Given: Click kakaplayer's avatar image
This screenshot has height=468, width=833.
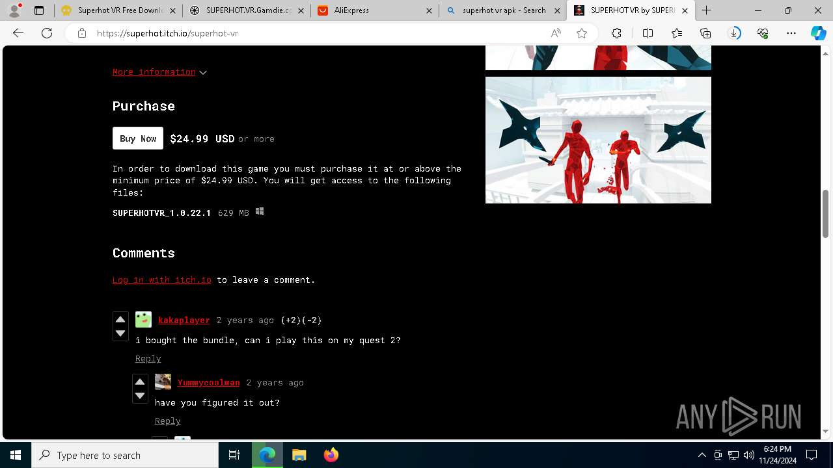Looking at the screenshot, I should tap(143, 319).
